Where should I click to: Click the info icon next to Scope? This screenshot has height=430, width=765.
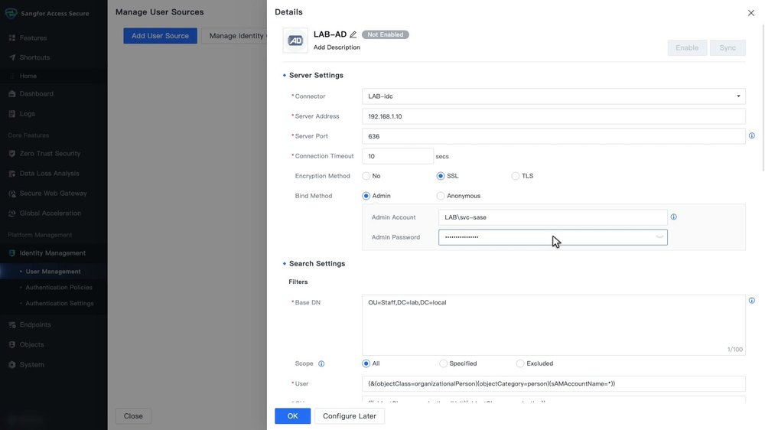point(321,363)
